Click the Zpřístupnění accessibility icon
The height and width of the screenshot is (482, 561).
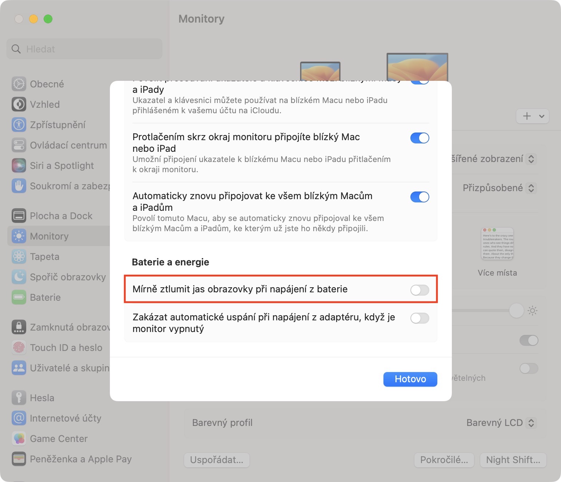[19, 125]
